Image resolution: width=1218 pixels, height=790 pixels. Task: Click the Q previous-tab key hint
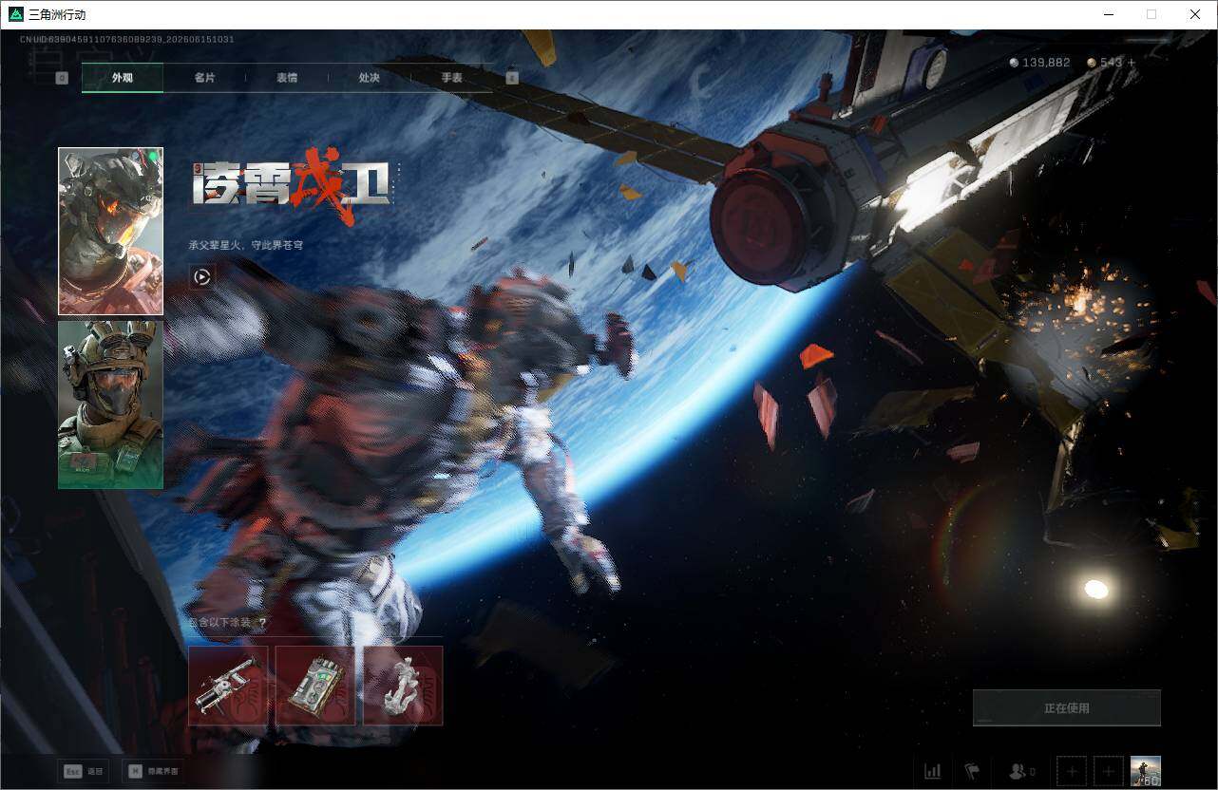(x=62, y=78)
